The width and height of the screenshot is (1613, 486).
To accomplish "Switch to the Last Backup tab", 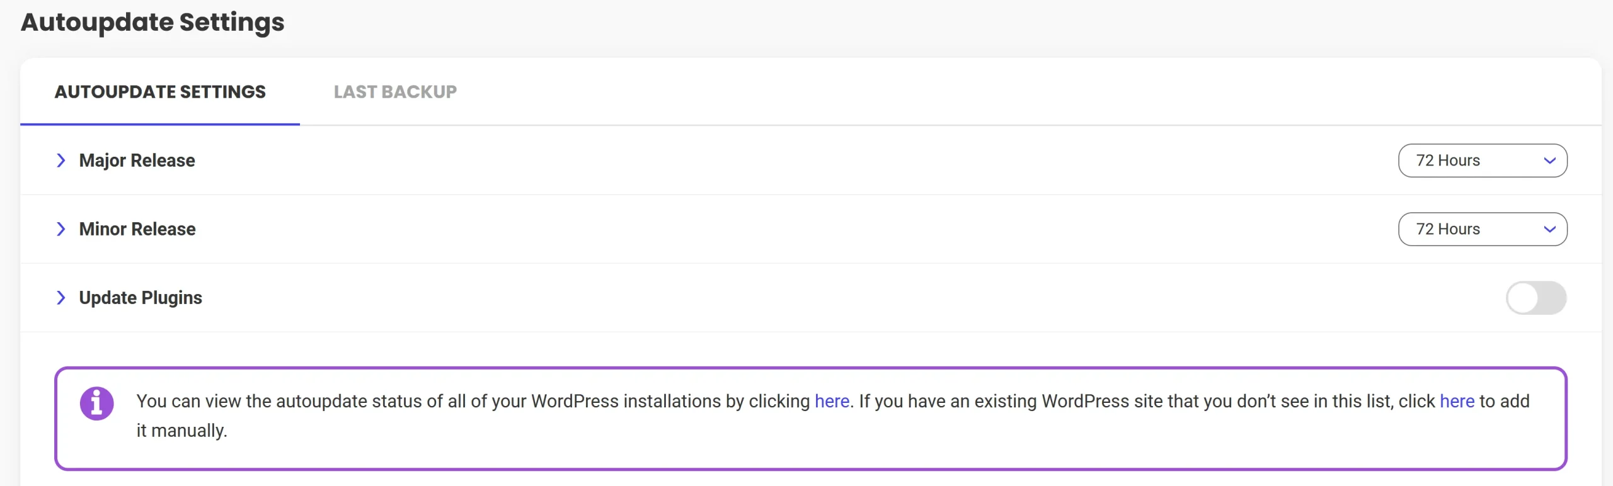I will coord(396,92).
